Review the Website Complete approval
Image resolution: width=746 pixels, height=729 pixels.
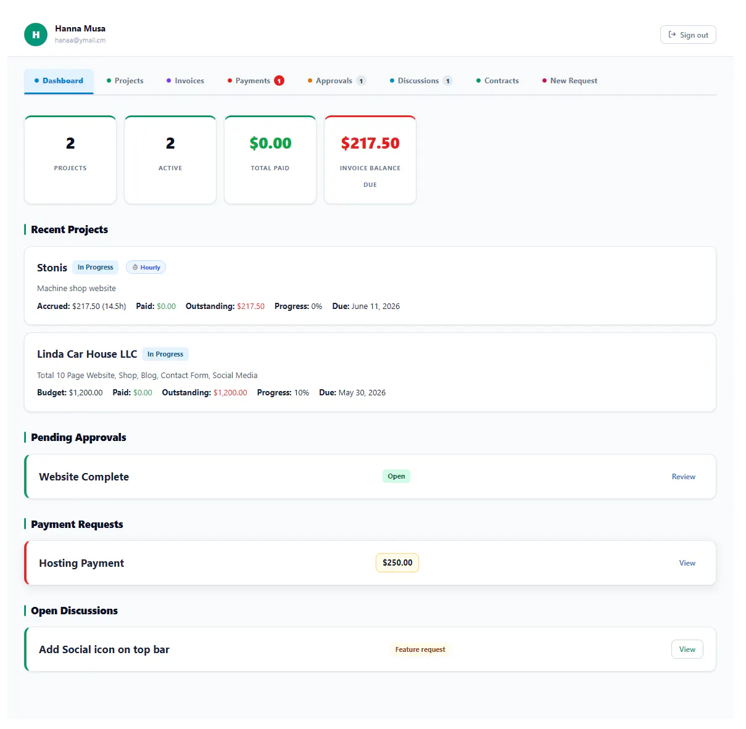tap(683, 477)
